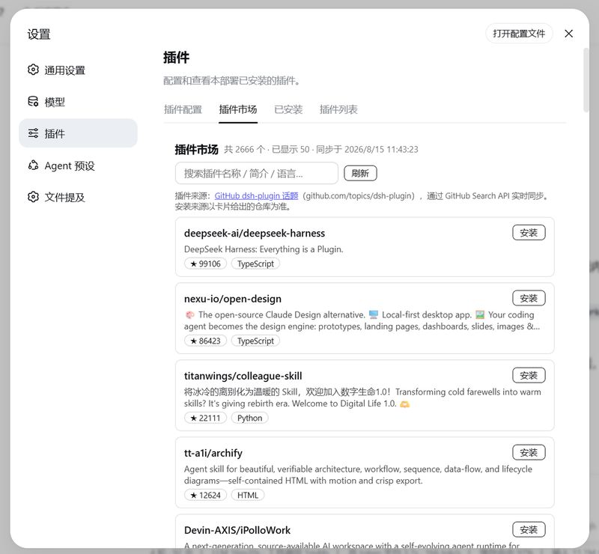Image resolution: width=599 pixels, height=554 pixels.
Task: Install titanwings/colleague-skill plugin
Action: (x=529, y=376)
